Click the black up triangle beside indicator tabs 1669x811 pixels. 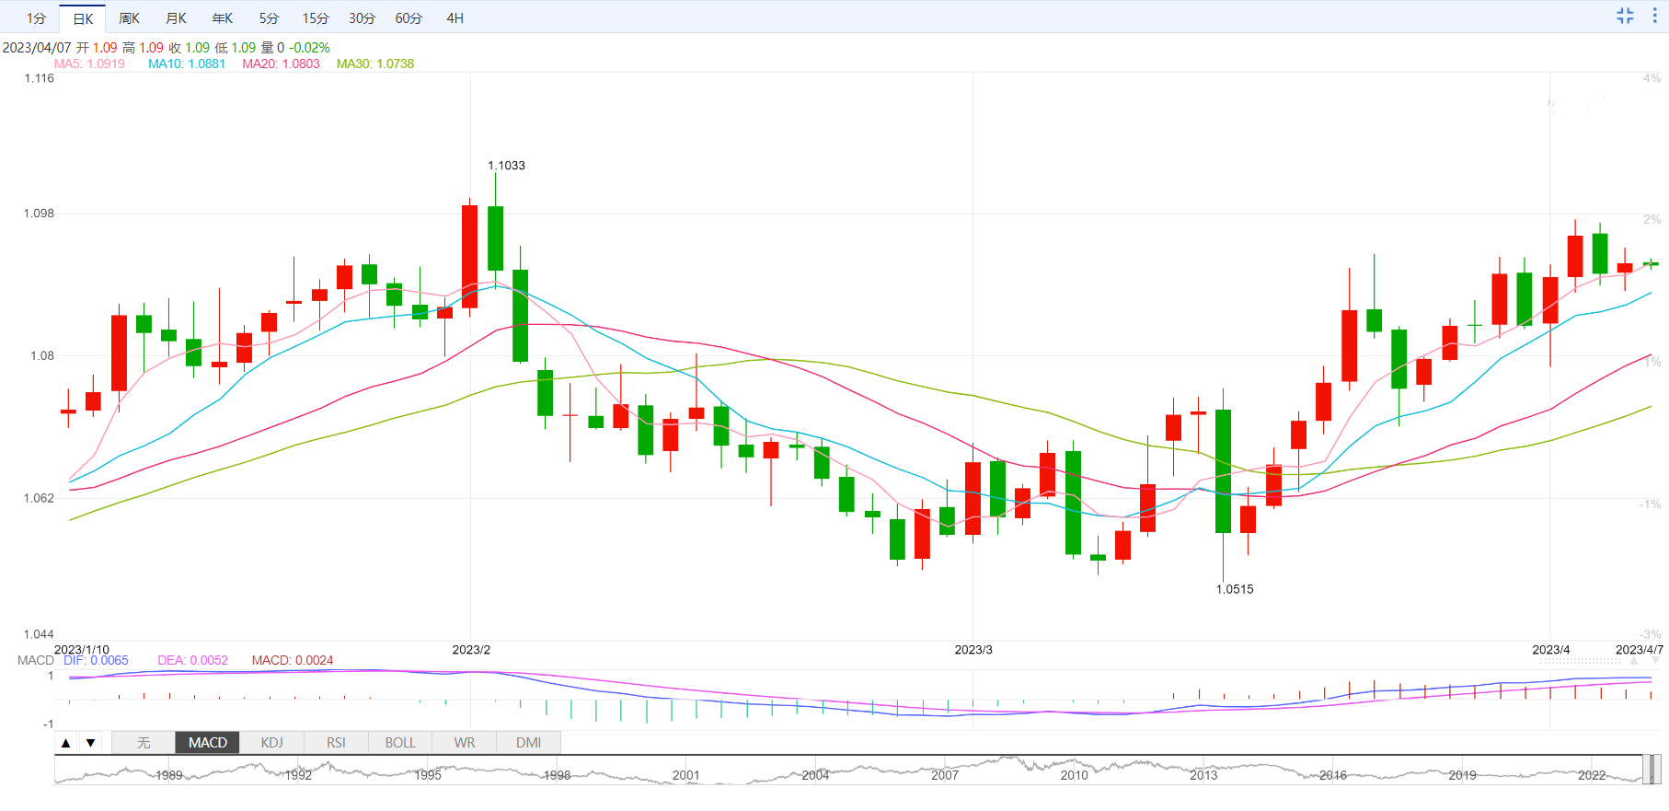coord(65,743)
